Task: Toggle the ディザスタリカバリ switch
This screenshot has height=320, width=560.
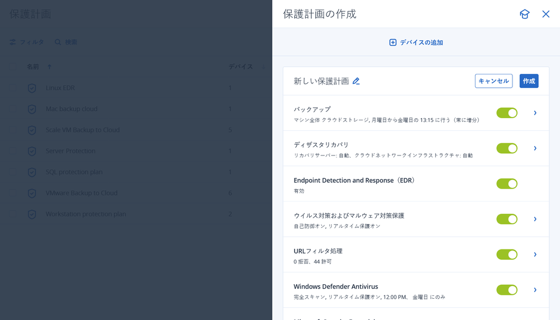Action: coord(507,148)
